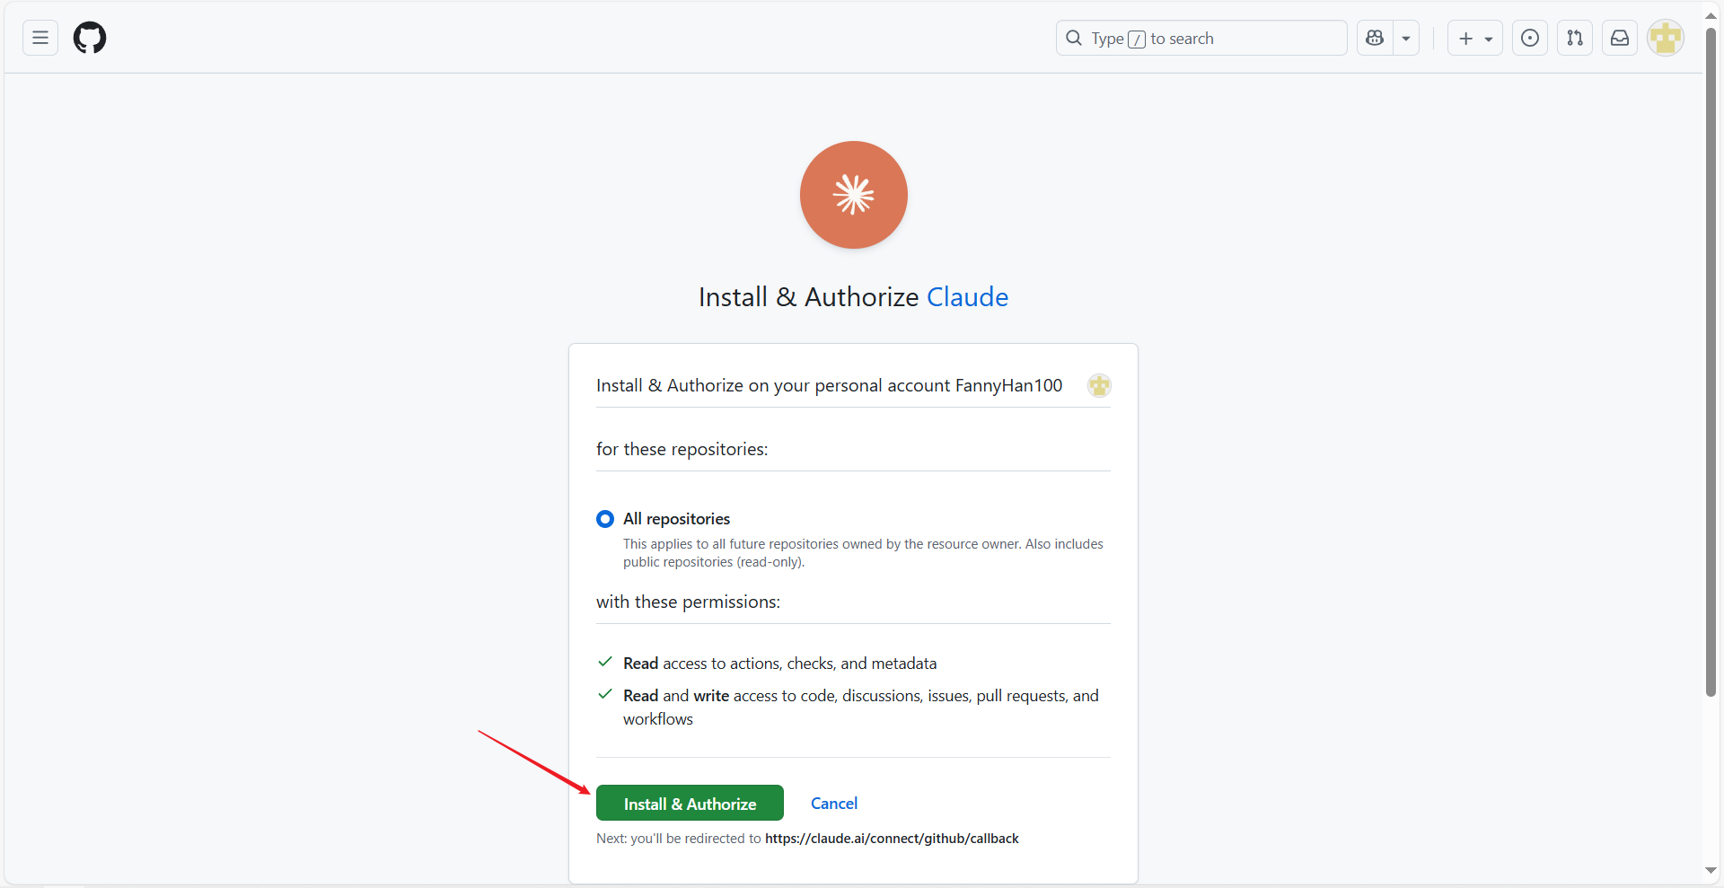Click the search magnifier icon
This screenshot has width=1724, height=888.
tap(1074, 38)
